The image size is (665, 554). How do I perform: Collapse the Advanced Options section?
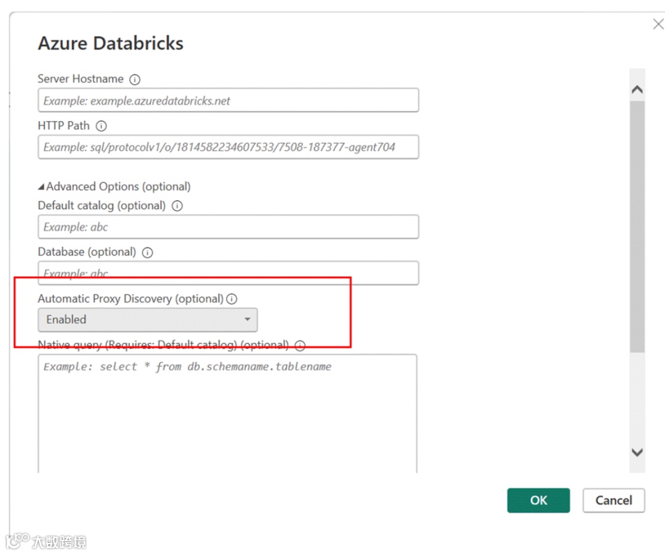[x=41, y=187]
